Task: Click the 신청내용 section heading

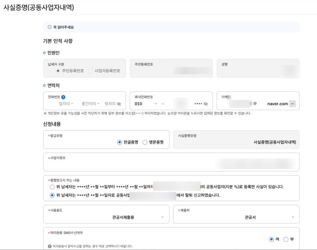Action: pos(52,124)
